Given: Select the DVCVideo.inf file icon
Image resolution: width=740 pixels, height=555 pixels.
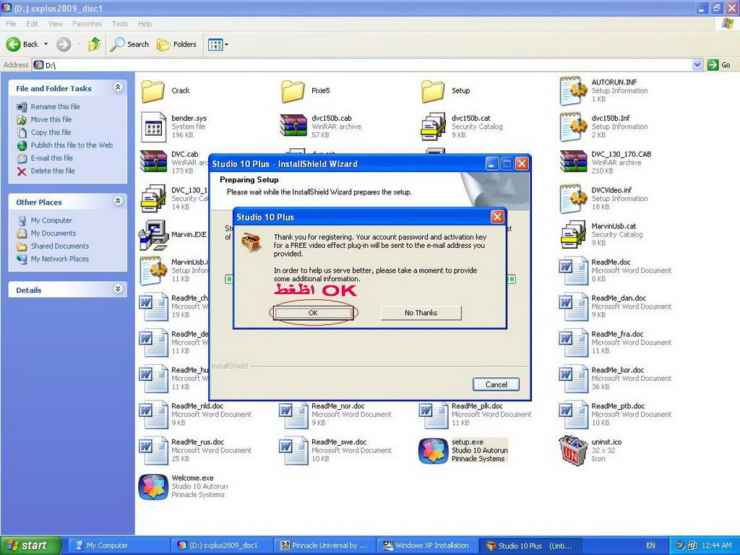Looking at the screenshot, I should coord(573,198).
